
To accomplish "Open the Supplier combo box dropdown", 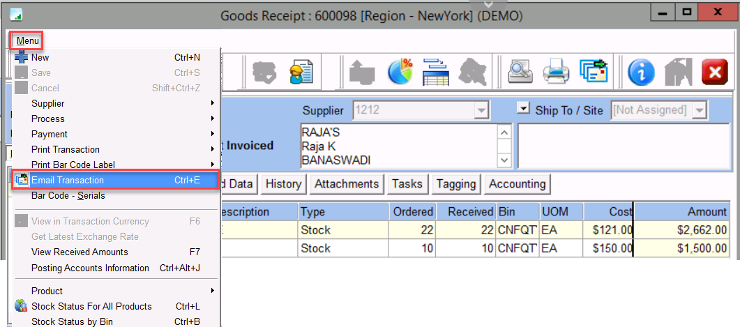I will coord(481,110).
